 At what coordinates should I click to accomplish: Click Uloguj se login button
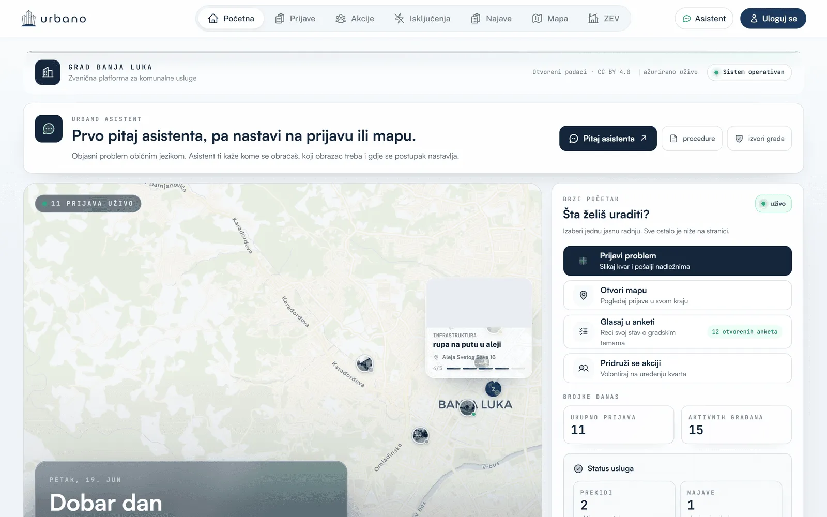pyautogui.click(x=773, y=19)
